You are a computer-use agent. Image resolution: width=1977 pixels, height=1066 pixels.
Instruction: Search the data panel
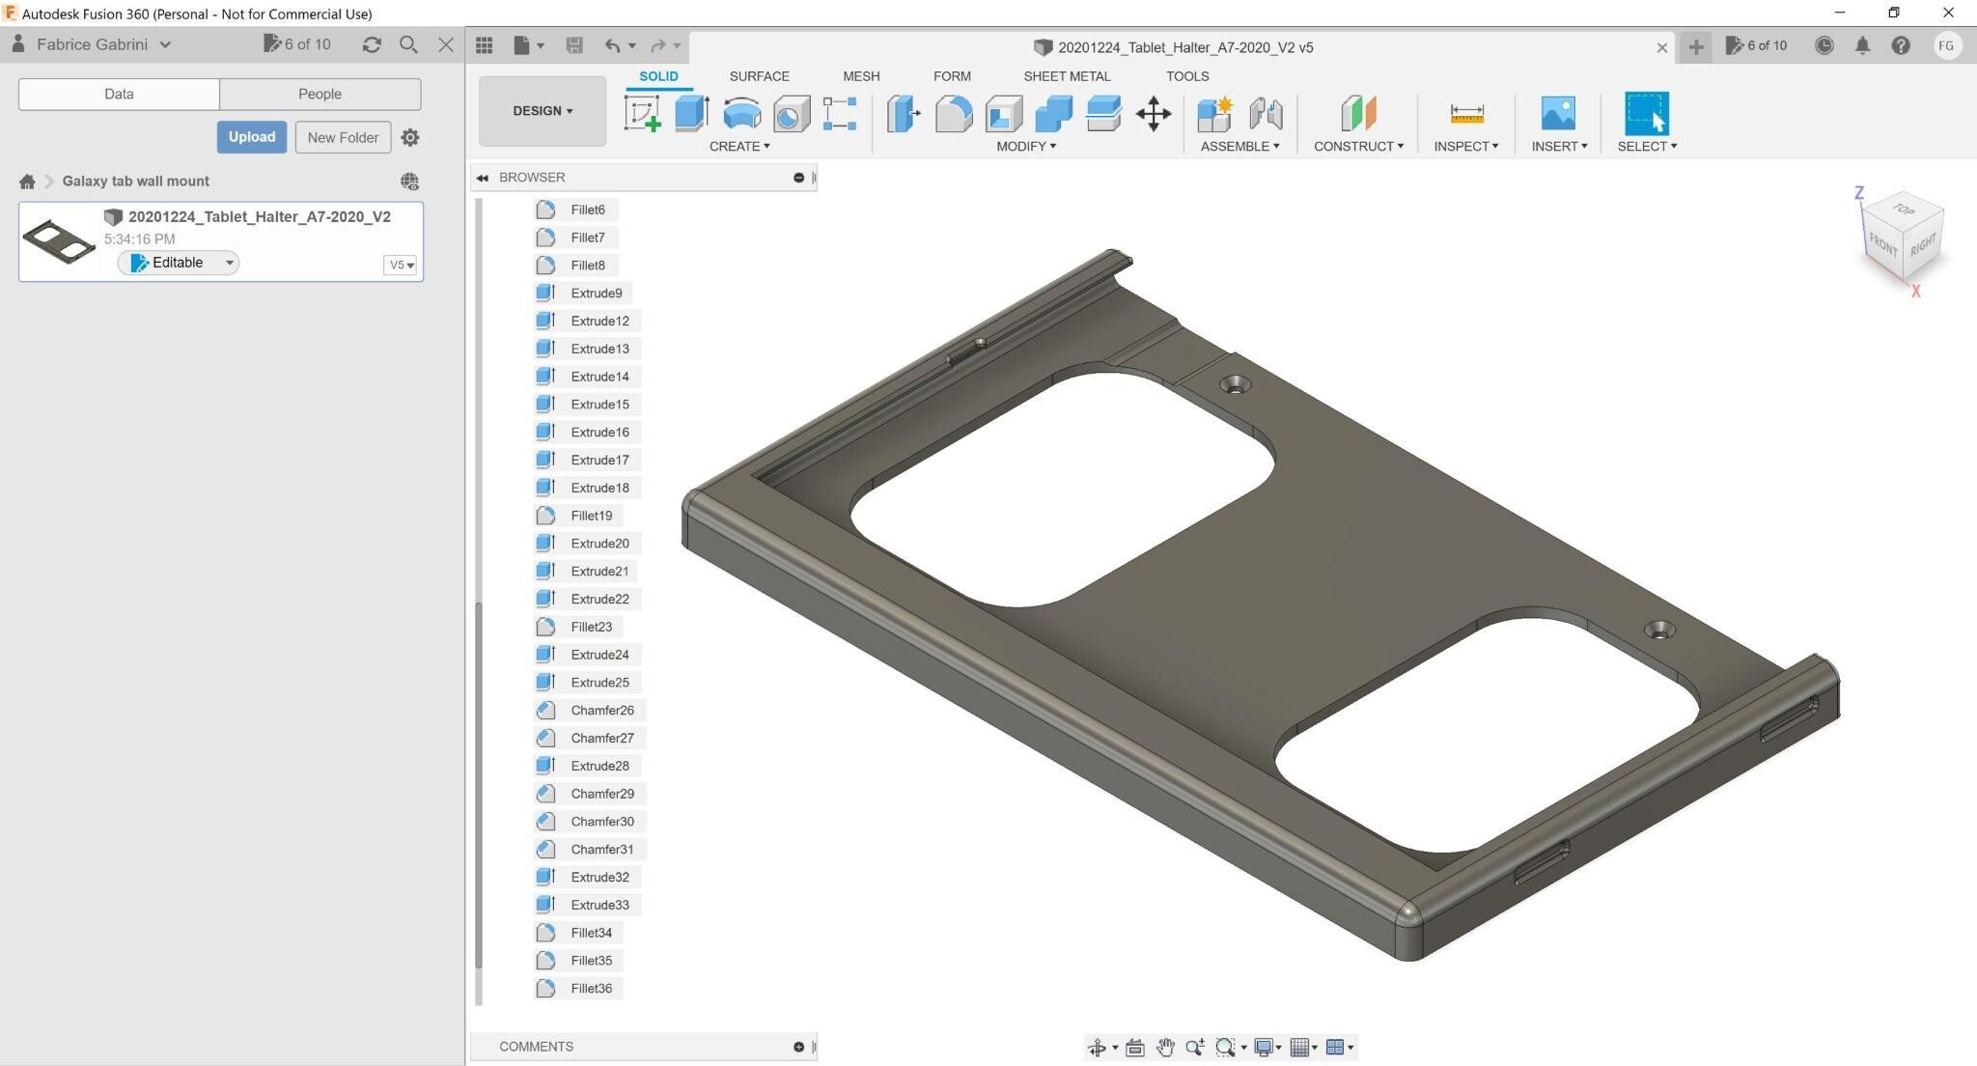[x=408, y=44]
